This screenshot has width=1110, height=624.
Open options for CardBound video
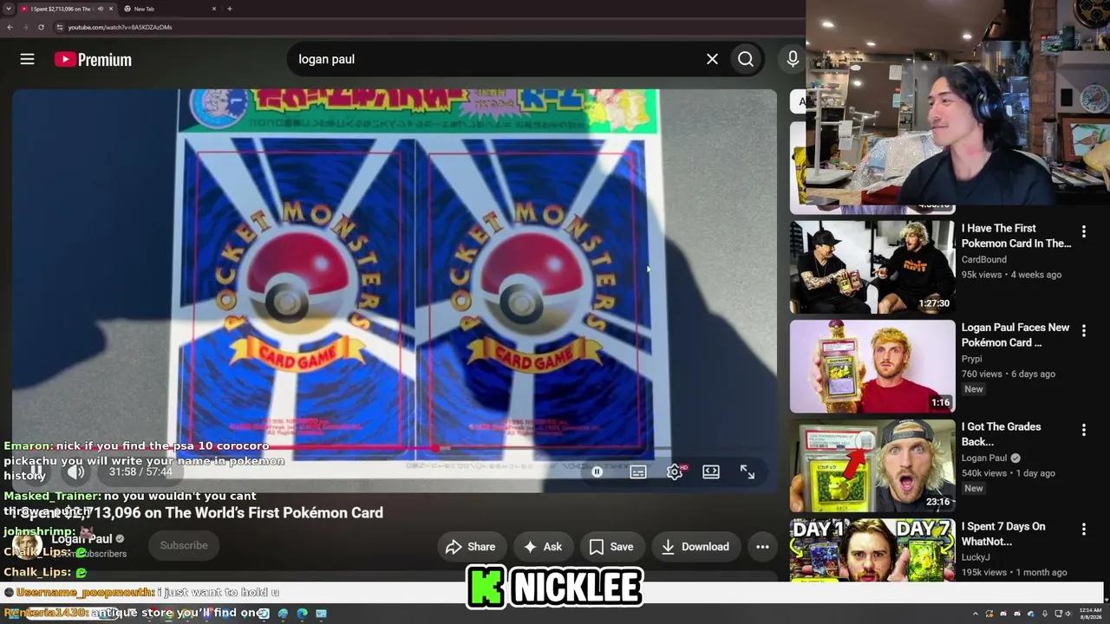click(1083, 231)
